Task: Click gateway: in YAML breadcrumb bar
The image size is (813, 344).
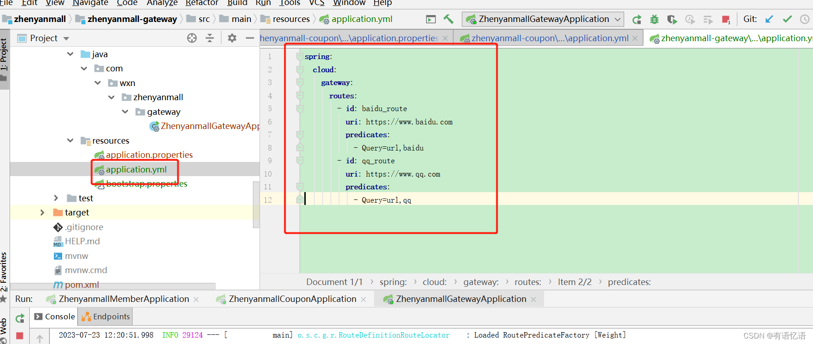Action: click(x=481, y=282)
